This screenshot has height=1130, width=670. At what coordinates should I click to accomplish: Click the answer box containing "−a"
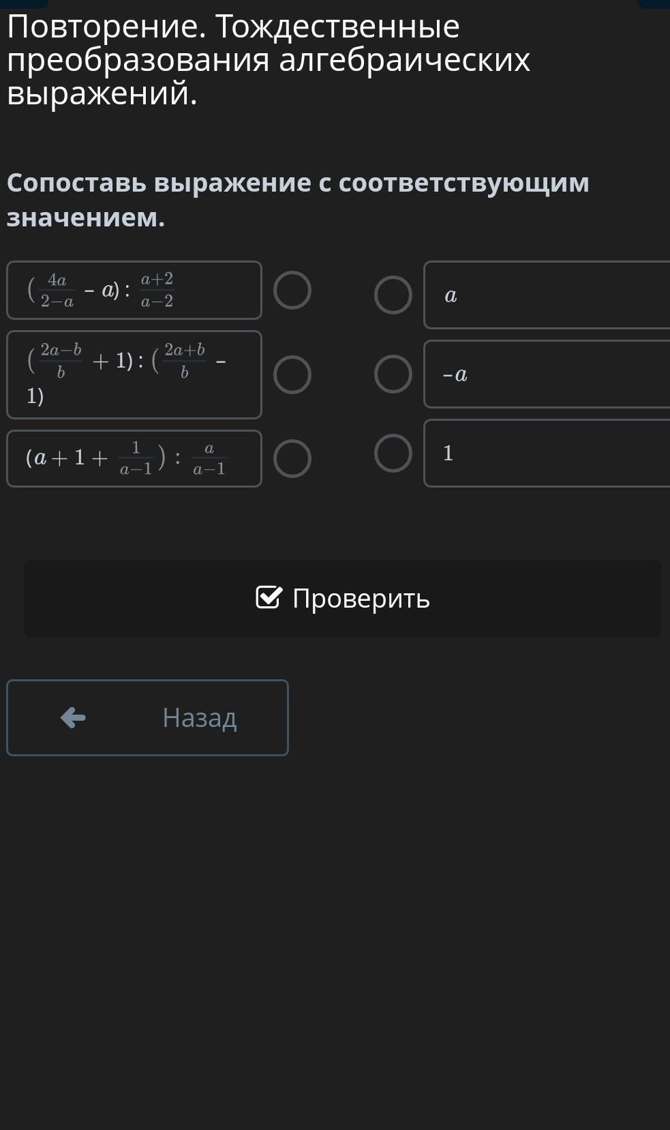click(547, 374)
